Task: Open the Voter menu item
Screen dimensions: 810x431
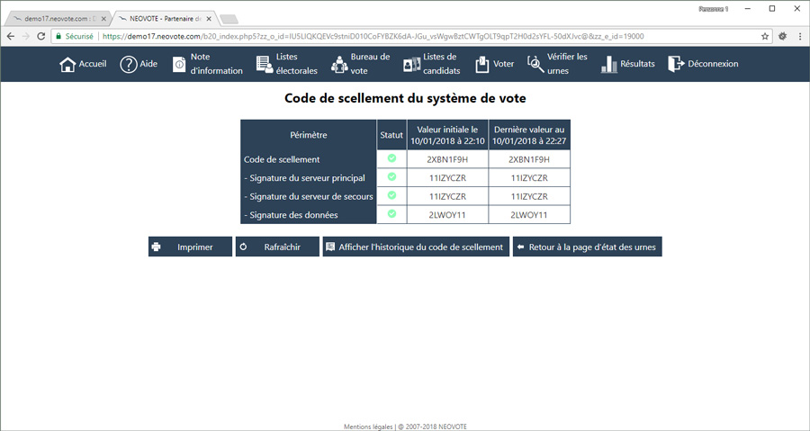Action: pos(495,65)
